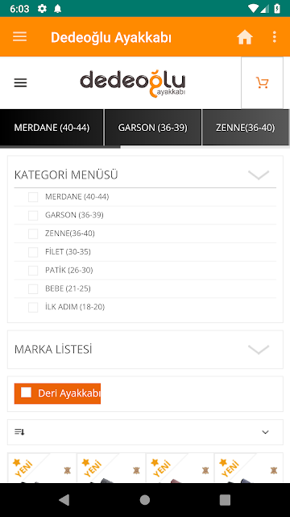This screenshot has width=290, height=517.
Task: Tap the Dedeoğlu Ayakkabı logo
Action: (133, 84)
